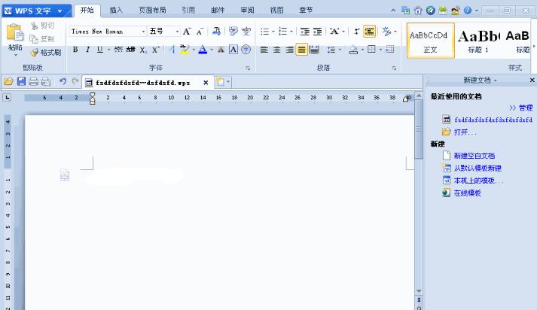
Task: Select the Format Painter (格式刷) tool
Action: 46,53
